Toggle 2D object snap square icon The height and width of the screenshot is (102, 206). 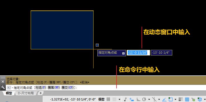click(x=170, y=99)
